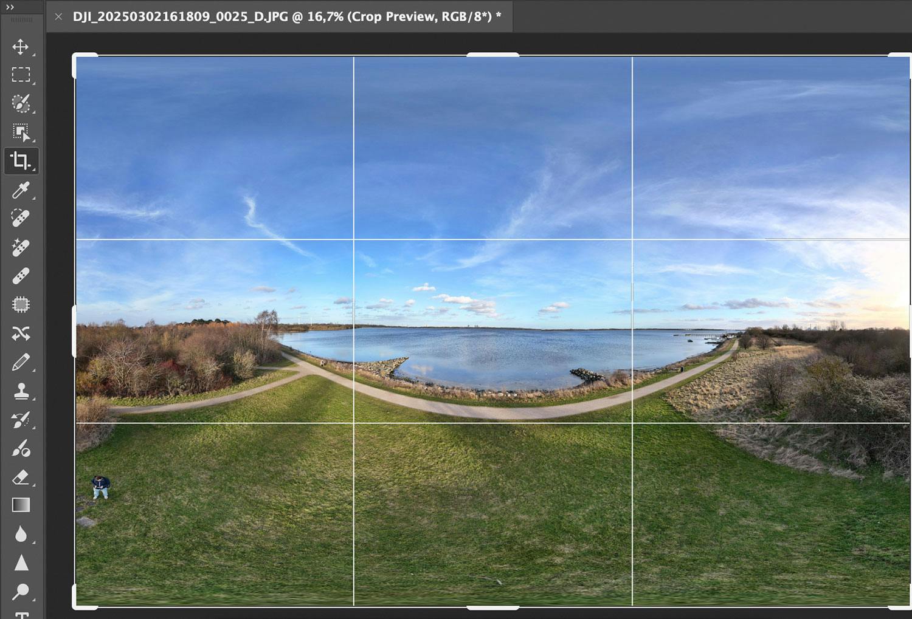Select the Clone Stamp tool
Viewport: 912px width, 619px height.
pos(21,391)
